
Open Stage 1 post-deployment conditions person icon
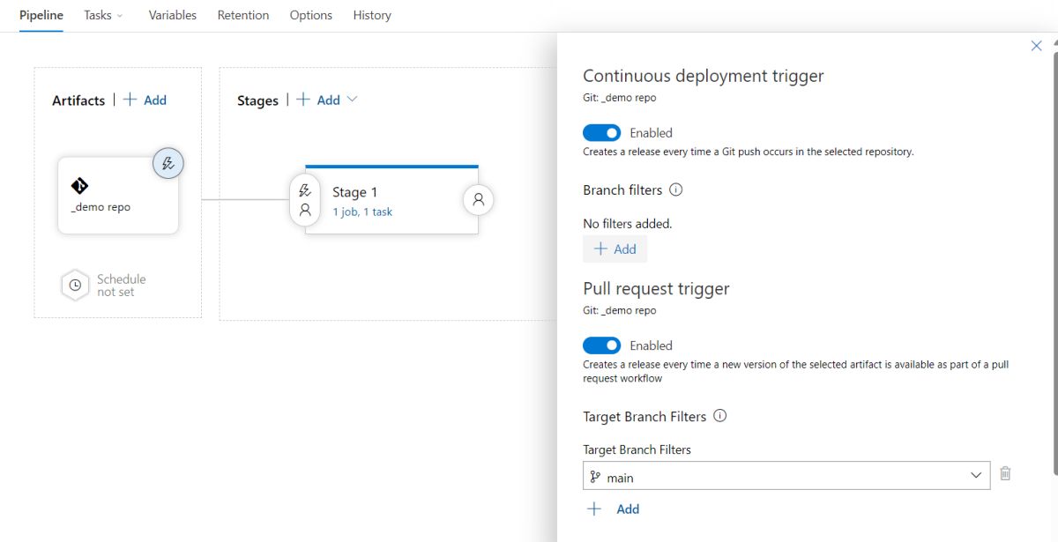click(478, 200)
